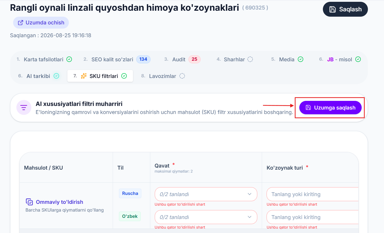The height and width of the screenshot is (233, 384).
Task: Select the O'zbek language badge
Action: [x=130, y=216]
